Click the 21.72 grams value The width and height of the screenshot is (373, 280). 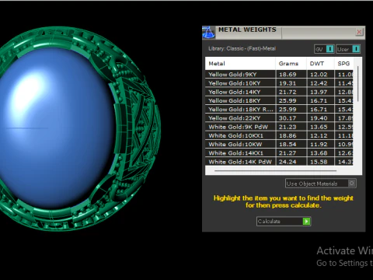pyautogui.click(x=288, y=92)
